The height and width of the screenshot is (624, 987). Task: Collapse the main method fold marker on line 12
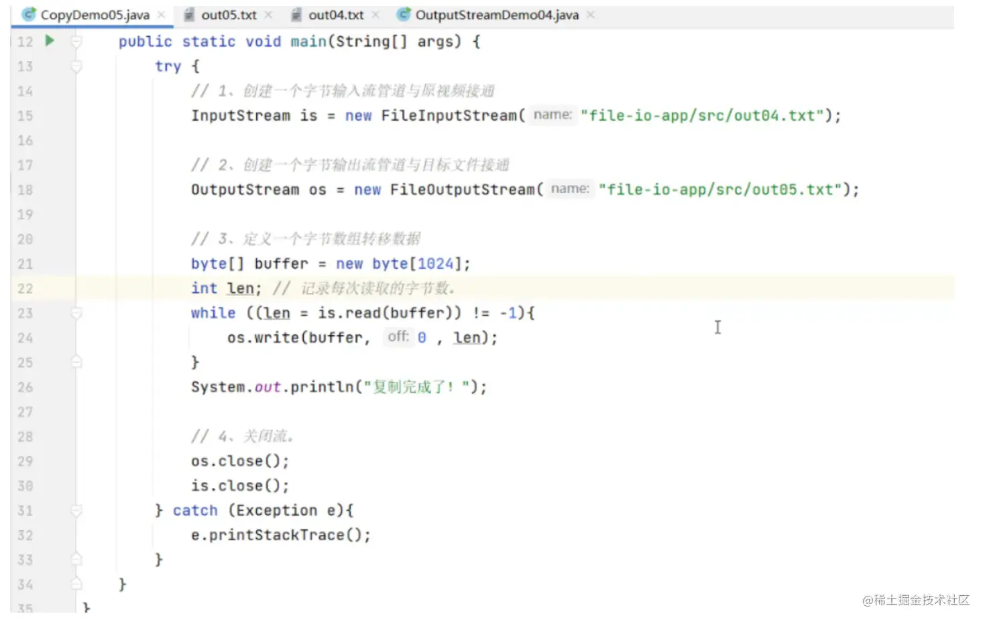(x=76, y=42)
